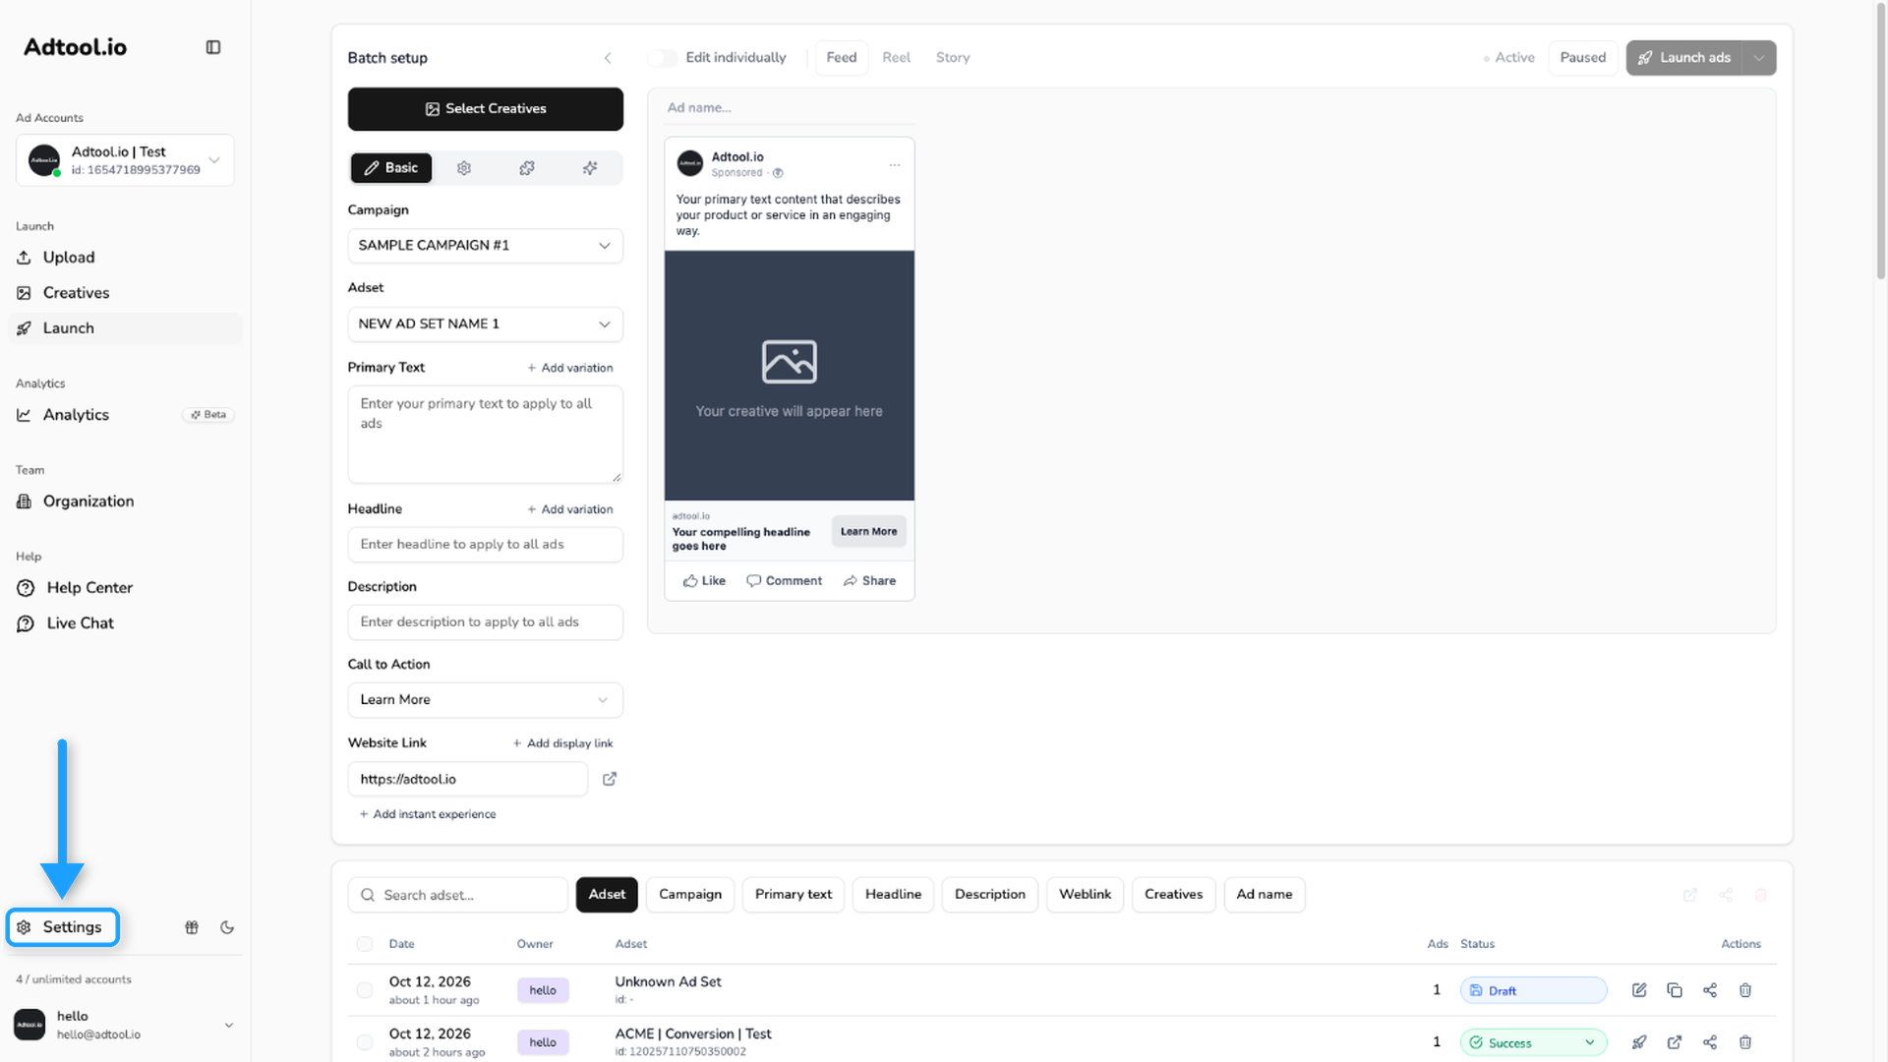The height and width of the screenshot is (1062, 1888).
Task: Click the three-dot menu on ad preview
Action: [894, 164]
